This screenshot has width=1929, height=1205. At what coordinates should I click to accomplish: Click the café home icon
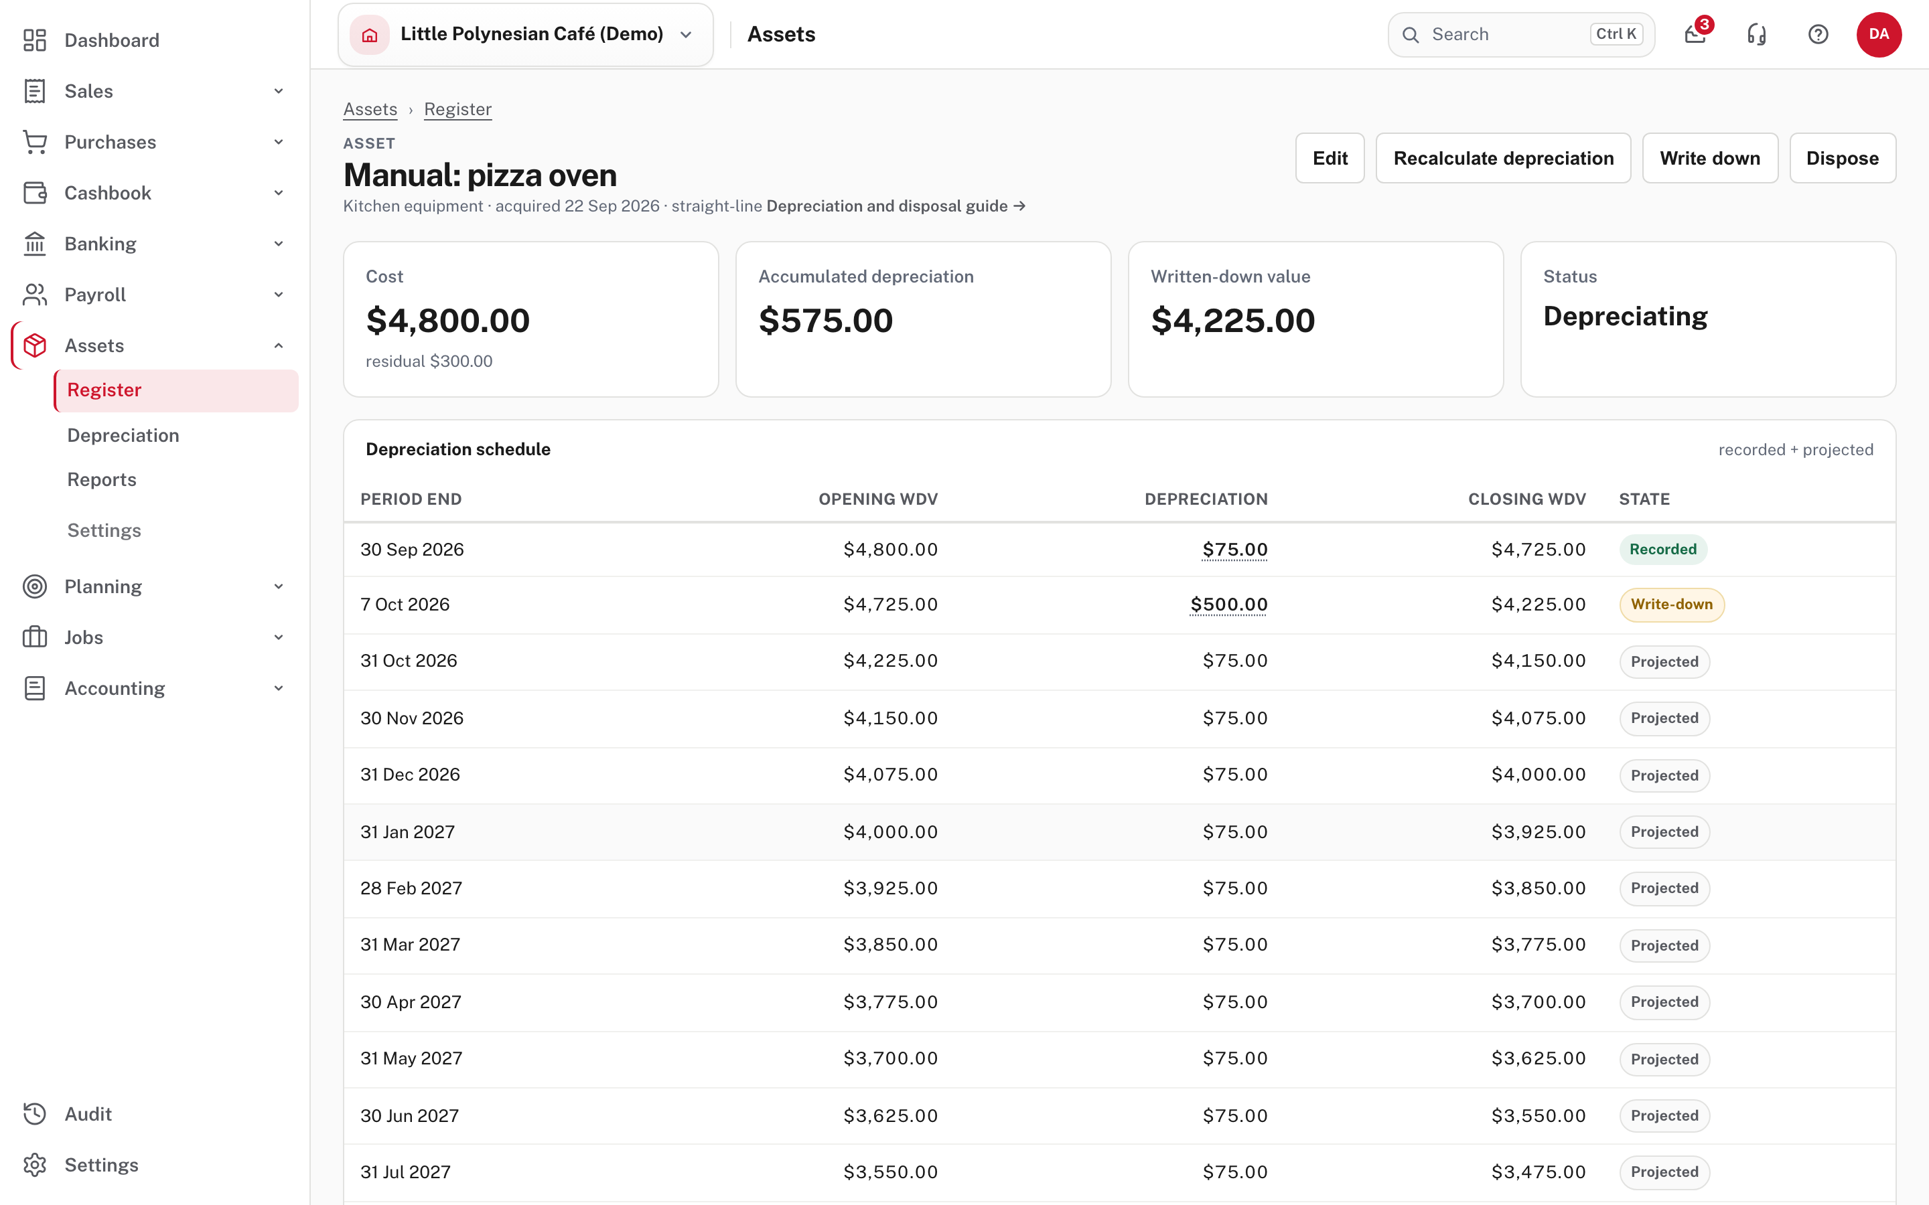[x=370, y=34]
